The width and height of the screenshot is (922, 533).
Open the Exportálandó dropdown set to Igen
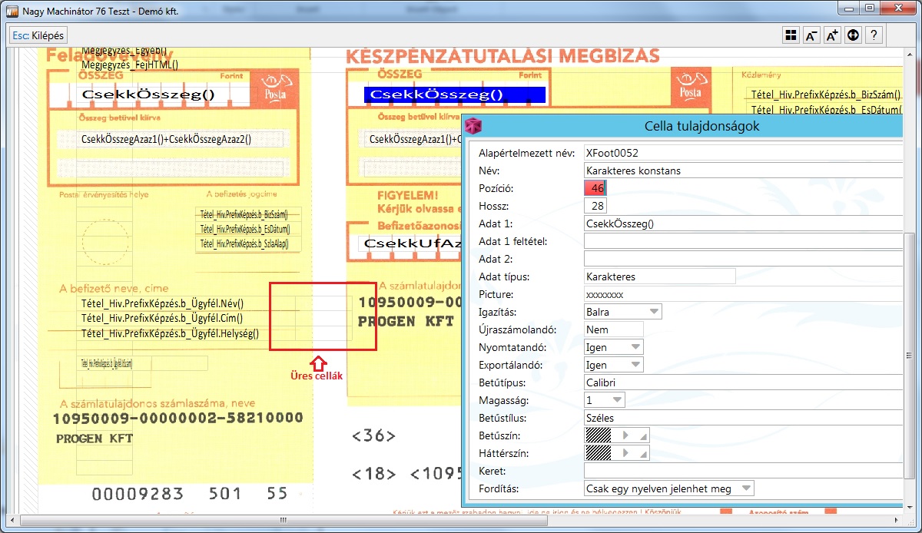(x=613, y=365)
